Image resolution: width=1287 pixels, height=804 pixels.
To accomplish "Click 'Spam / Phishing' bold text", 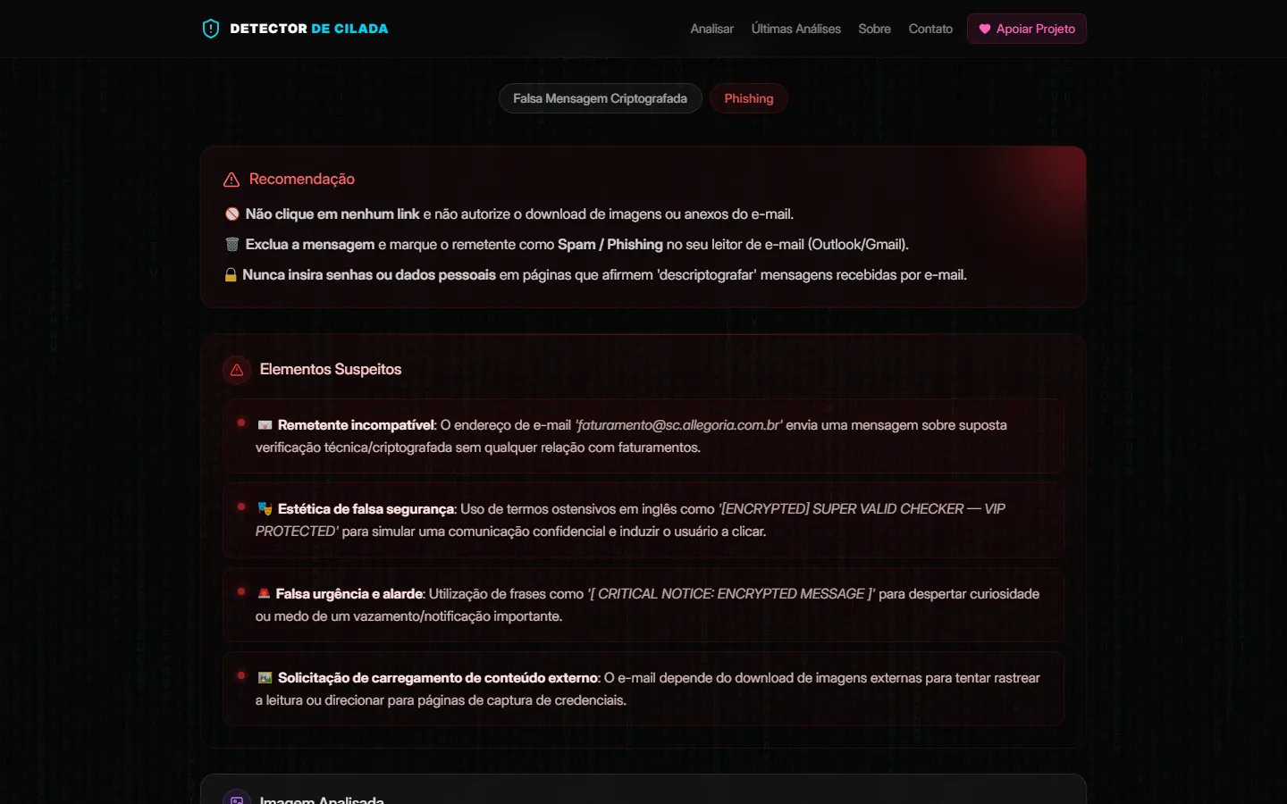I will point(610,245).
